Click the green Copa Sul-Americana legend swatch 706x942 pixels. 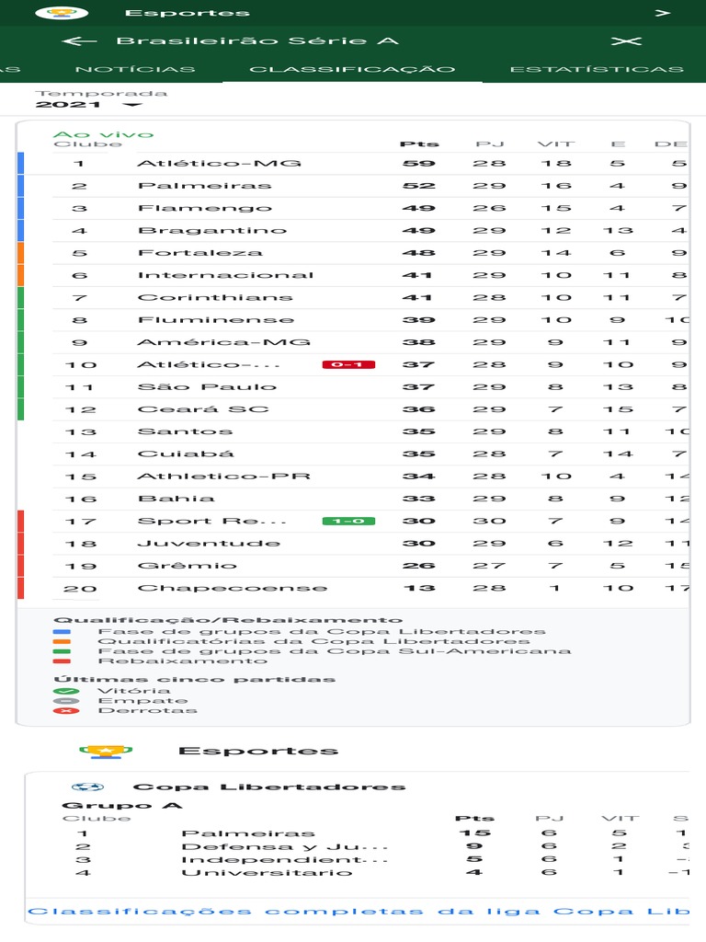[x=62, y=651]
